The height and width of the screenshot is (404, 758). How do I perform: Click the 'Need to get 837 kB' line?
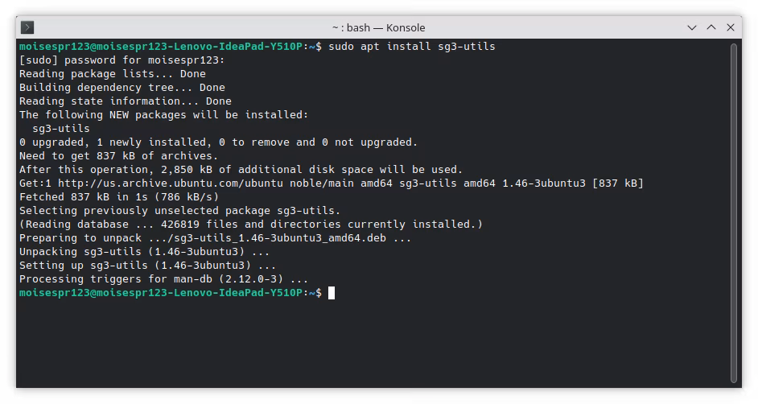(x=119, y=156)
